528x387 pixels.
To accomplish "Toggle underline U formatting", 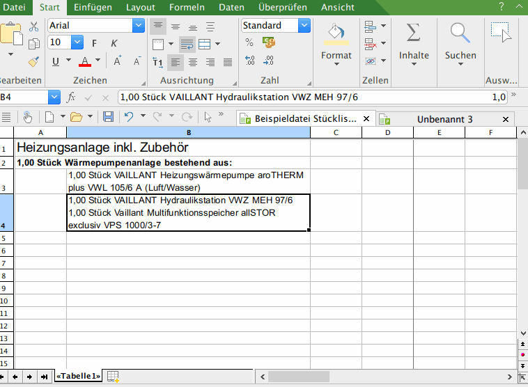I will click(56, 61).
